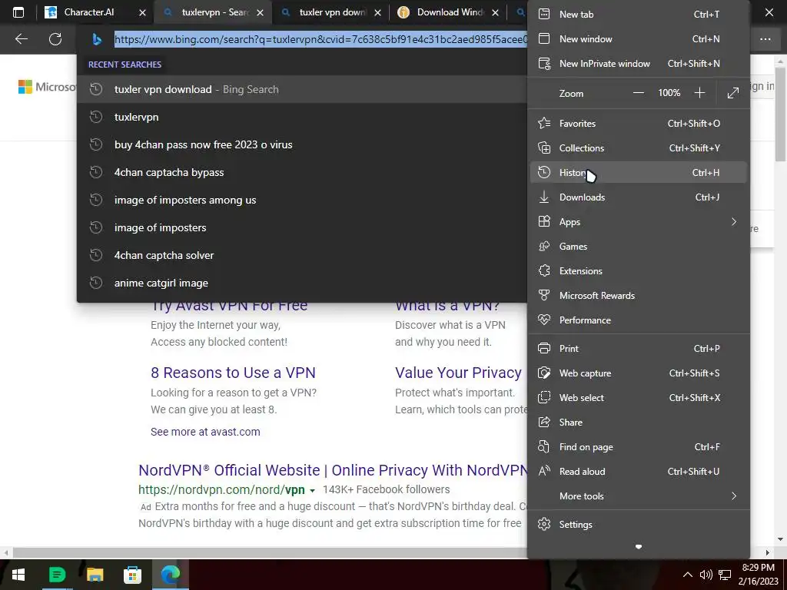Open the '8 Reasons to Use a VPN' link
787x590 pixels.
[x=233, y=373]
